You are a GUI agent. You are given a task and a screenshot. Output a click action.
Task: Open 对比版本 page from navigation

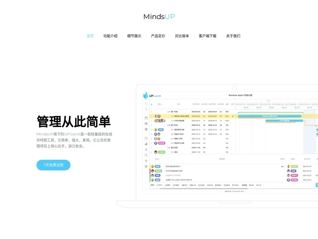tap(182, 36)
